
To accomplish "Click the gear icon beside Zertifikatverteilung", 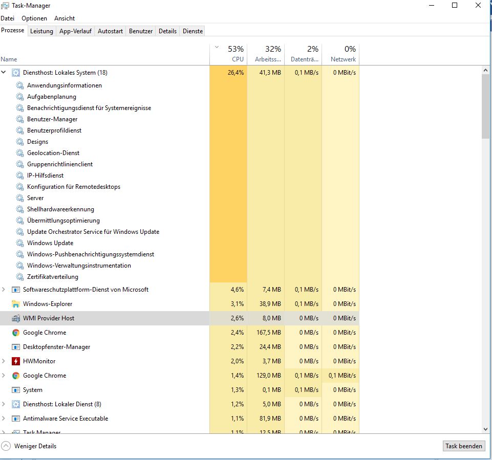I will (x=20, y=277).
